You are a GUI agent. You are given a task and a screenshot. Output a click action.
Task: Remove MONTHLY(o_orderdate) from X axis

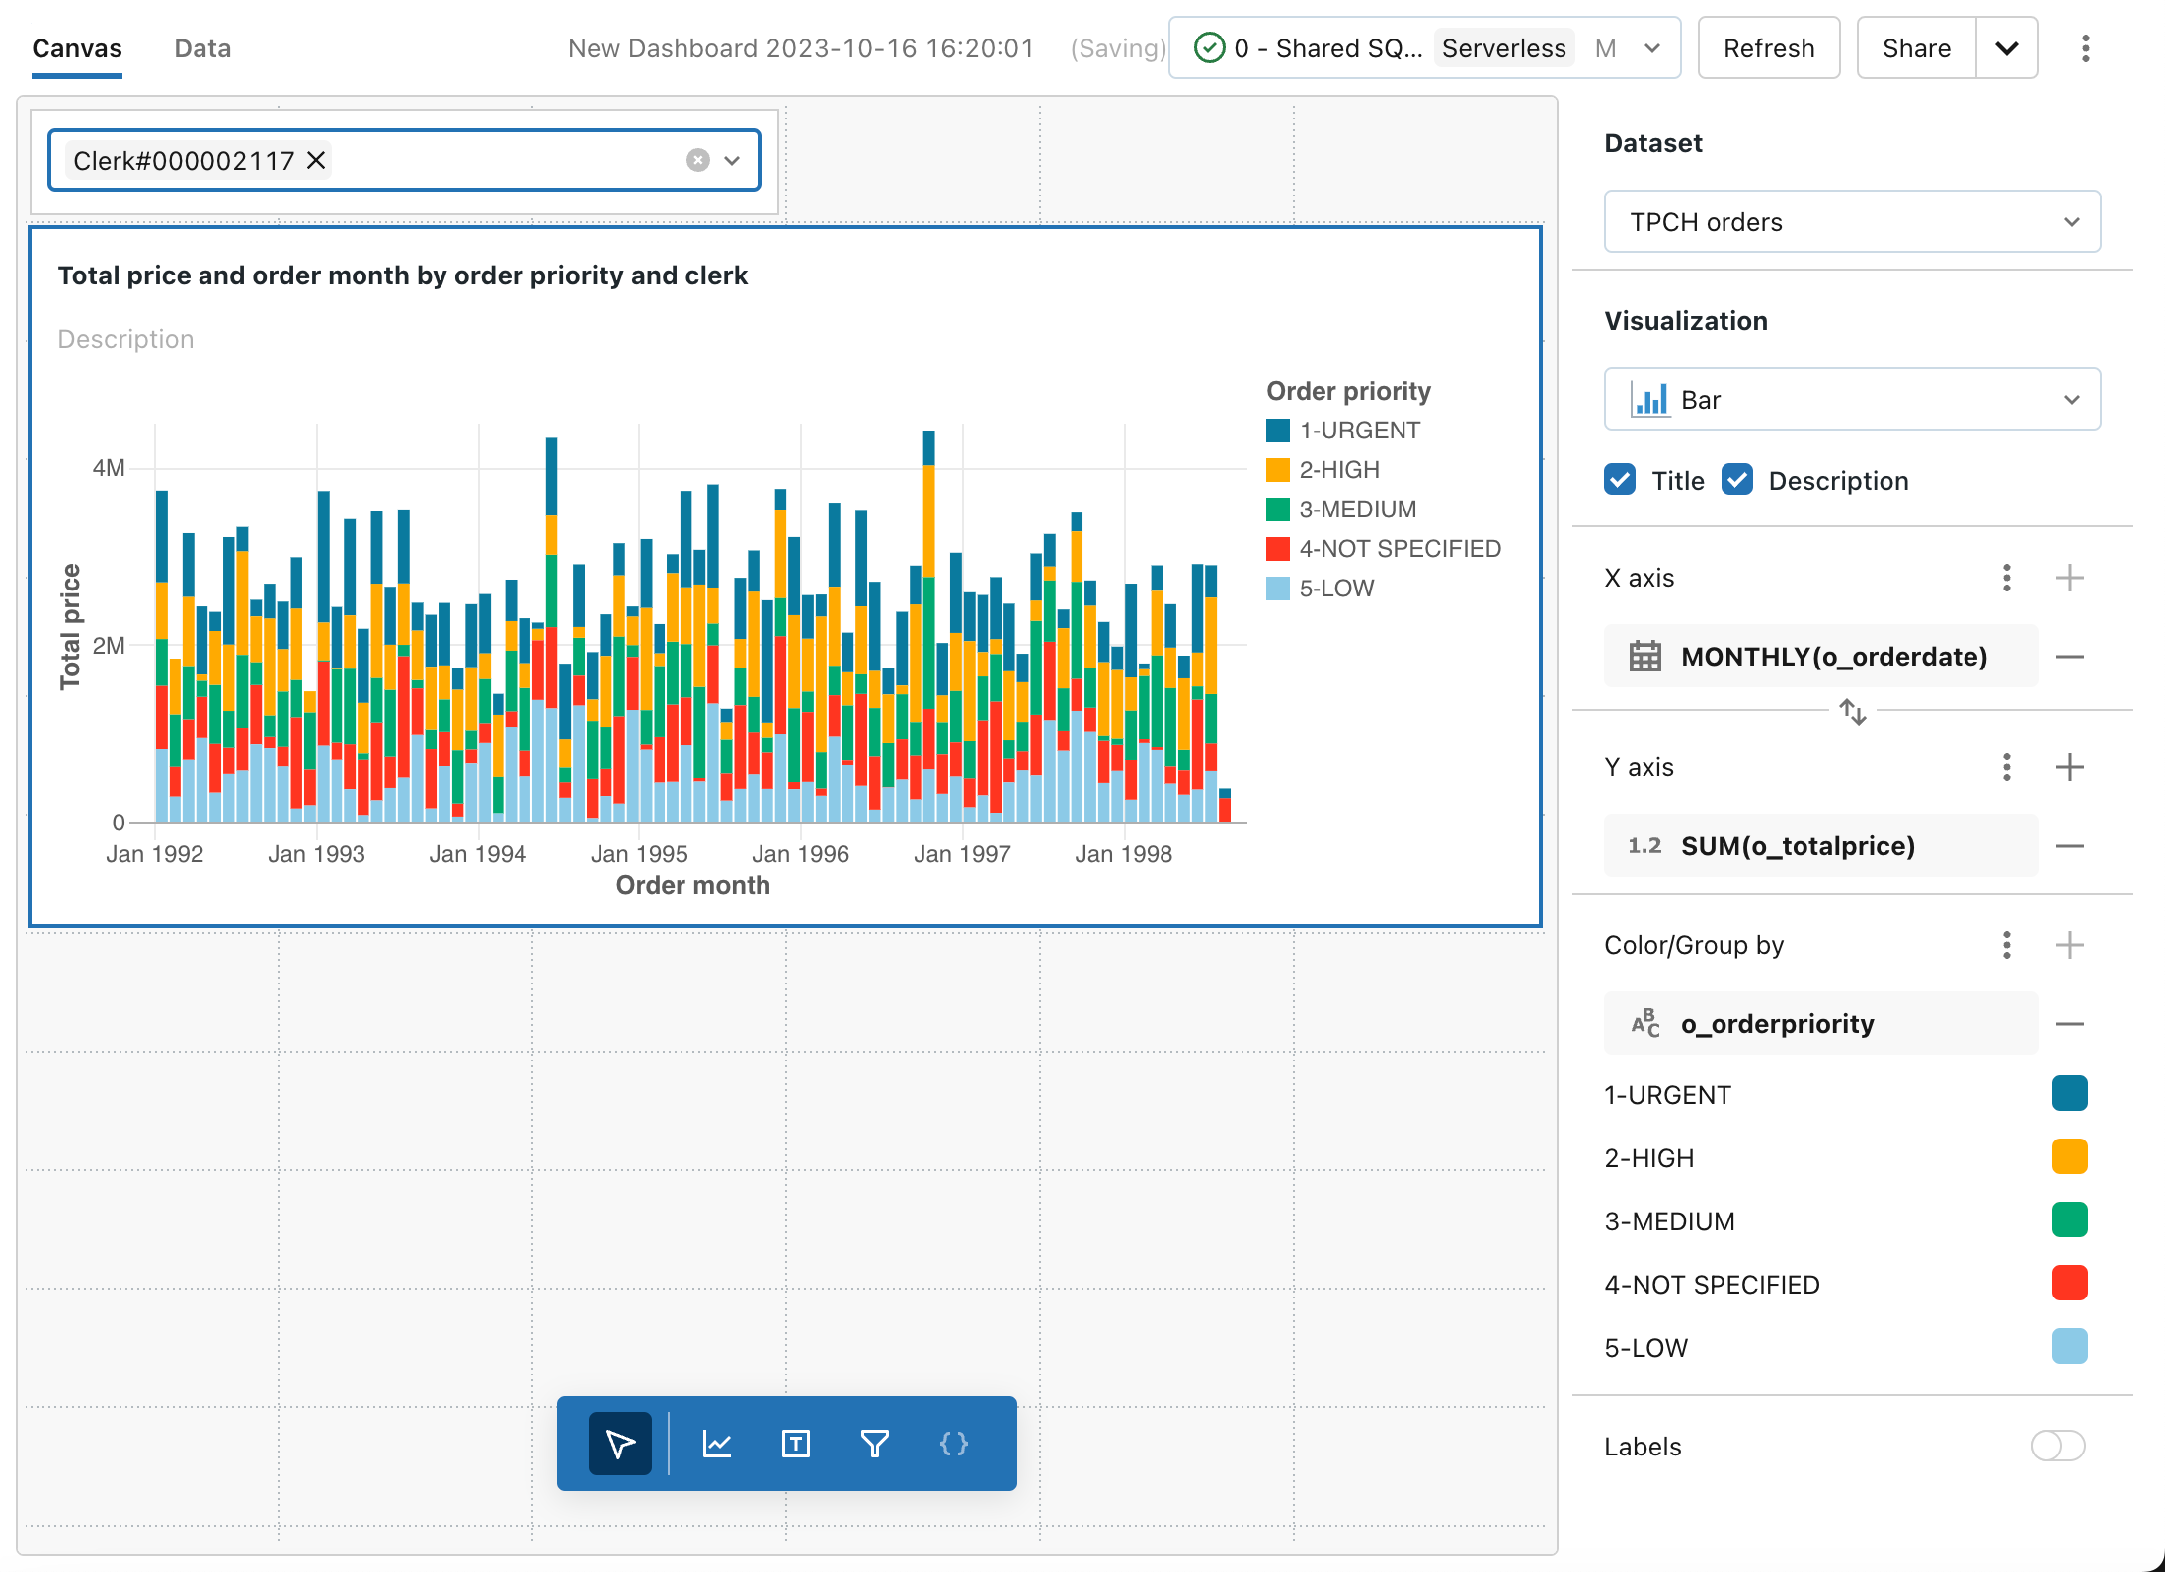[2069, 657]
